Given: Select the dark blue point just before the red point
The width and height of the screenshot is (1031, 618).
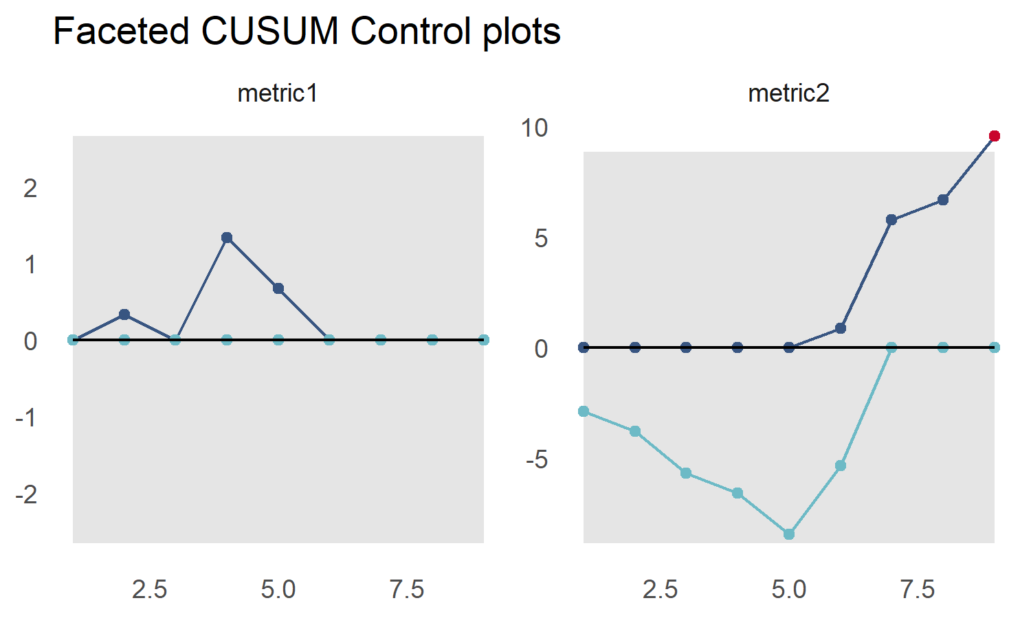Looking at the screenshot, I should 943,200.
